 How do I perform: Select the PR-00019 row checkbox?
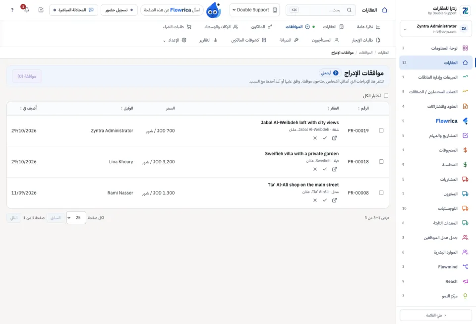[x=381, y=130]
